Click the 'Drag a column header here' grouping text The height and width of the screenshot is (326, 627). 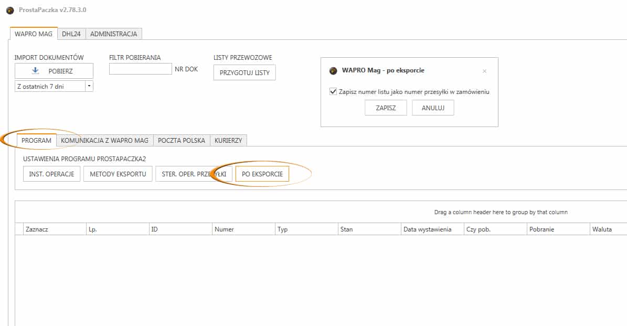(501, 212)
